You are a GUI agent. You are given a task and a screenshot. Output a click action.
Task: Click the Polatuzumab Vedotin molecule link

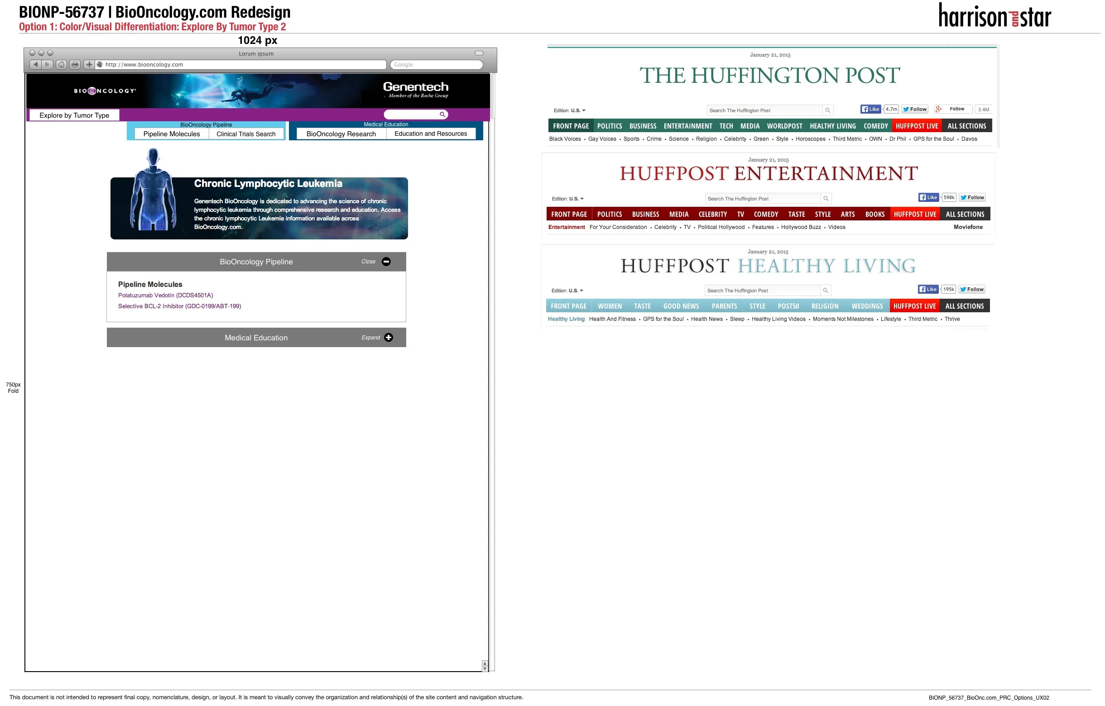pos(166,296)
